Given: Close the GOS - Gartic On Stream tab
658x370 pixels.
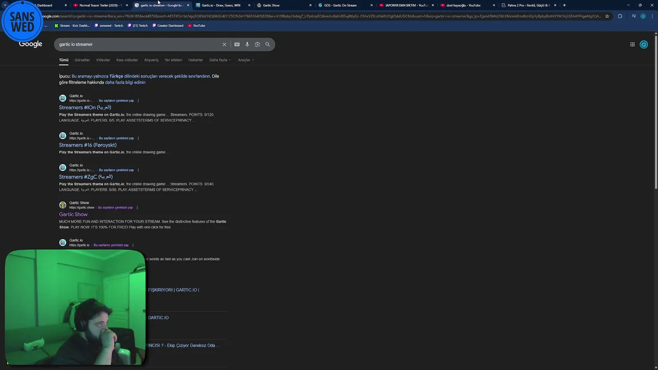Looking at the screenshot, I should pyautogui.click(x=372, y=5).
